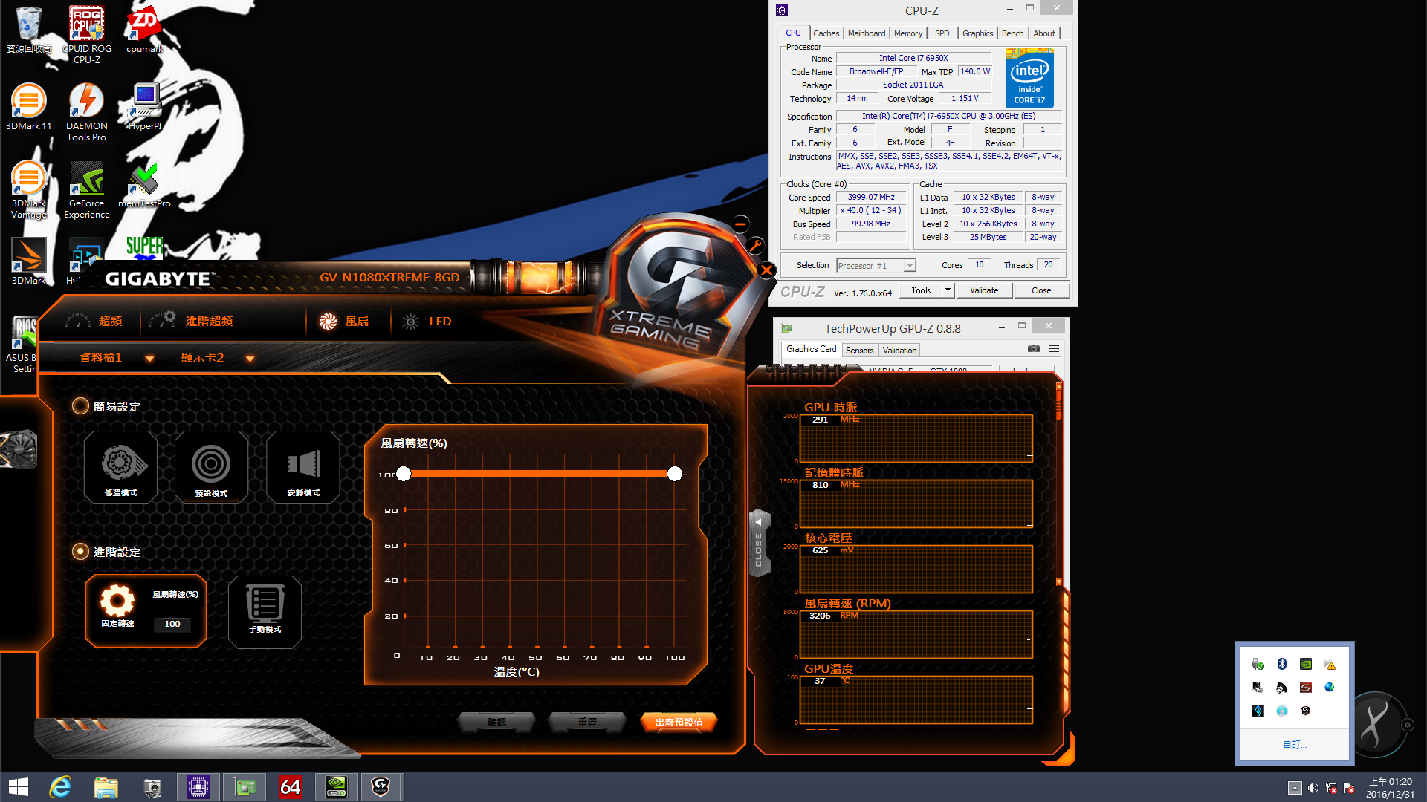Image resolution: width=1427 pixels, height=802 pixels.
Task: Click the minimize circle on Xtreme Gaming logo
Action: [740, 224]
